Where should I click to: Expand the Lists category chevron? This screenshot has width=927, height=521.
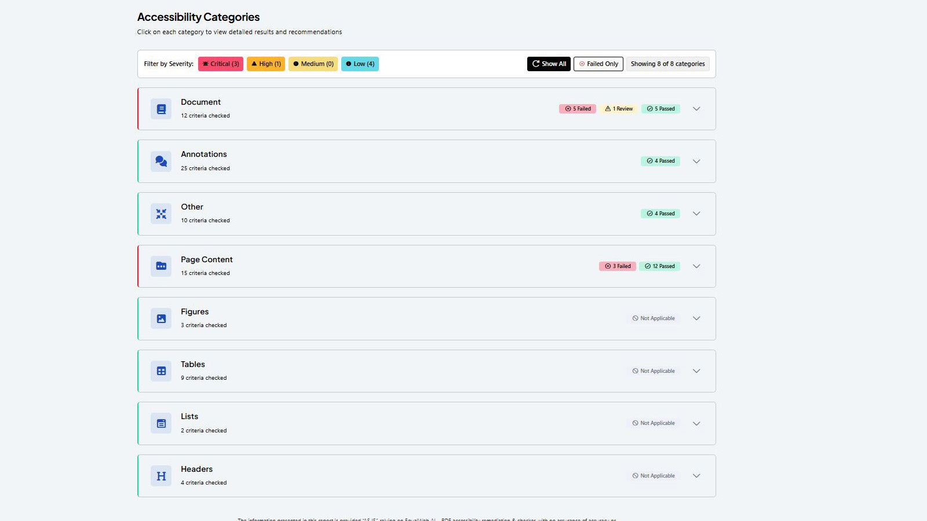[696, 424]
